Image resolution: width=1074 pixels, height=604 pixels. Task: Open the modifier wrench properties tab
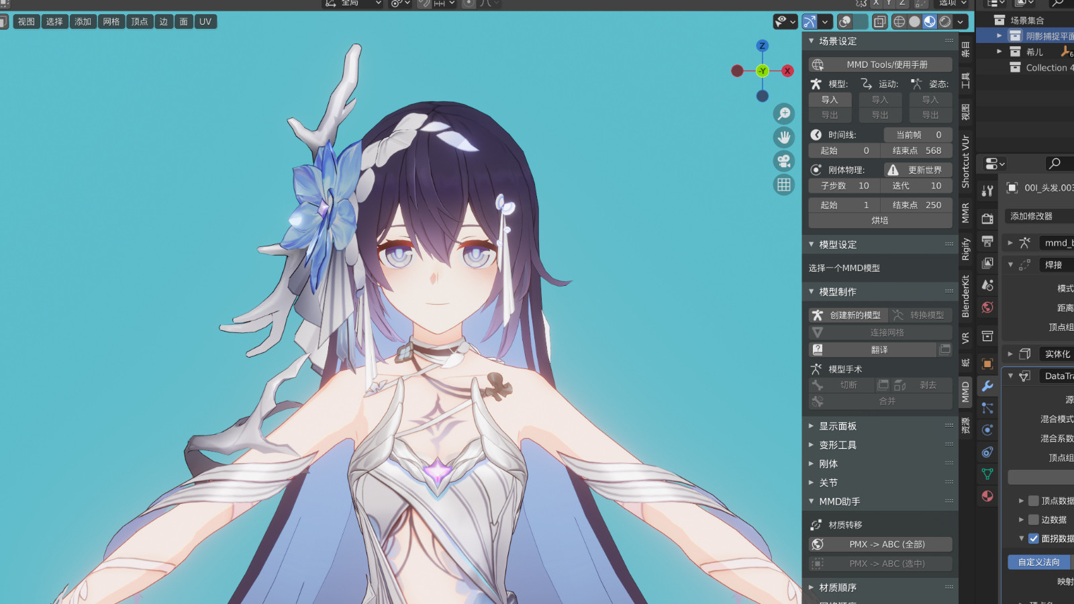click(x=987, y=386)
